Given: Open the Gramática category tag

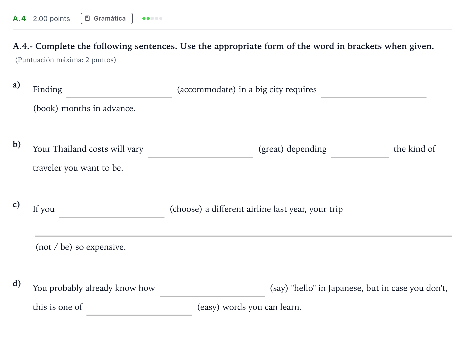Looking at the screenshot, I should pos(107,18).
